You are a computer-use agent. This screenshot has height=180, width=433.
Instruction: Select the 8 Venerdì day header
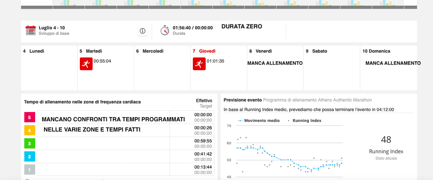coord(260,51)
